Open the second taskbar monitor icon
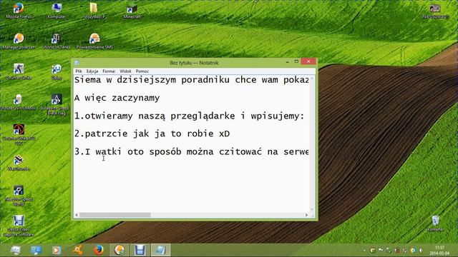 (36, 250)
